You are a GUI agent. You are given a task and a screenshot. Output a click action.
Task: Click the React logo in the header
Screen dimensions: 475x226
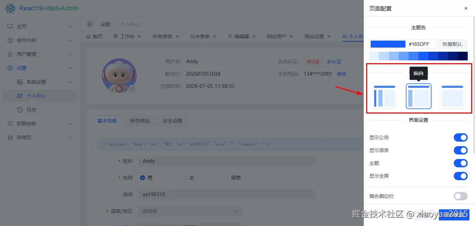click(x=11, y=8)
